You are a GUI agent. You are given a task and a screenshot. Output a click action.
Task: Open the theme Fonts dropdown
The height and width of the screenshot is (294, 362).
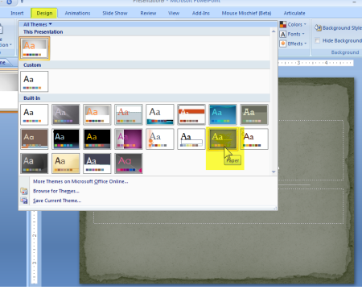(292, 34)
